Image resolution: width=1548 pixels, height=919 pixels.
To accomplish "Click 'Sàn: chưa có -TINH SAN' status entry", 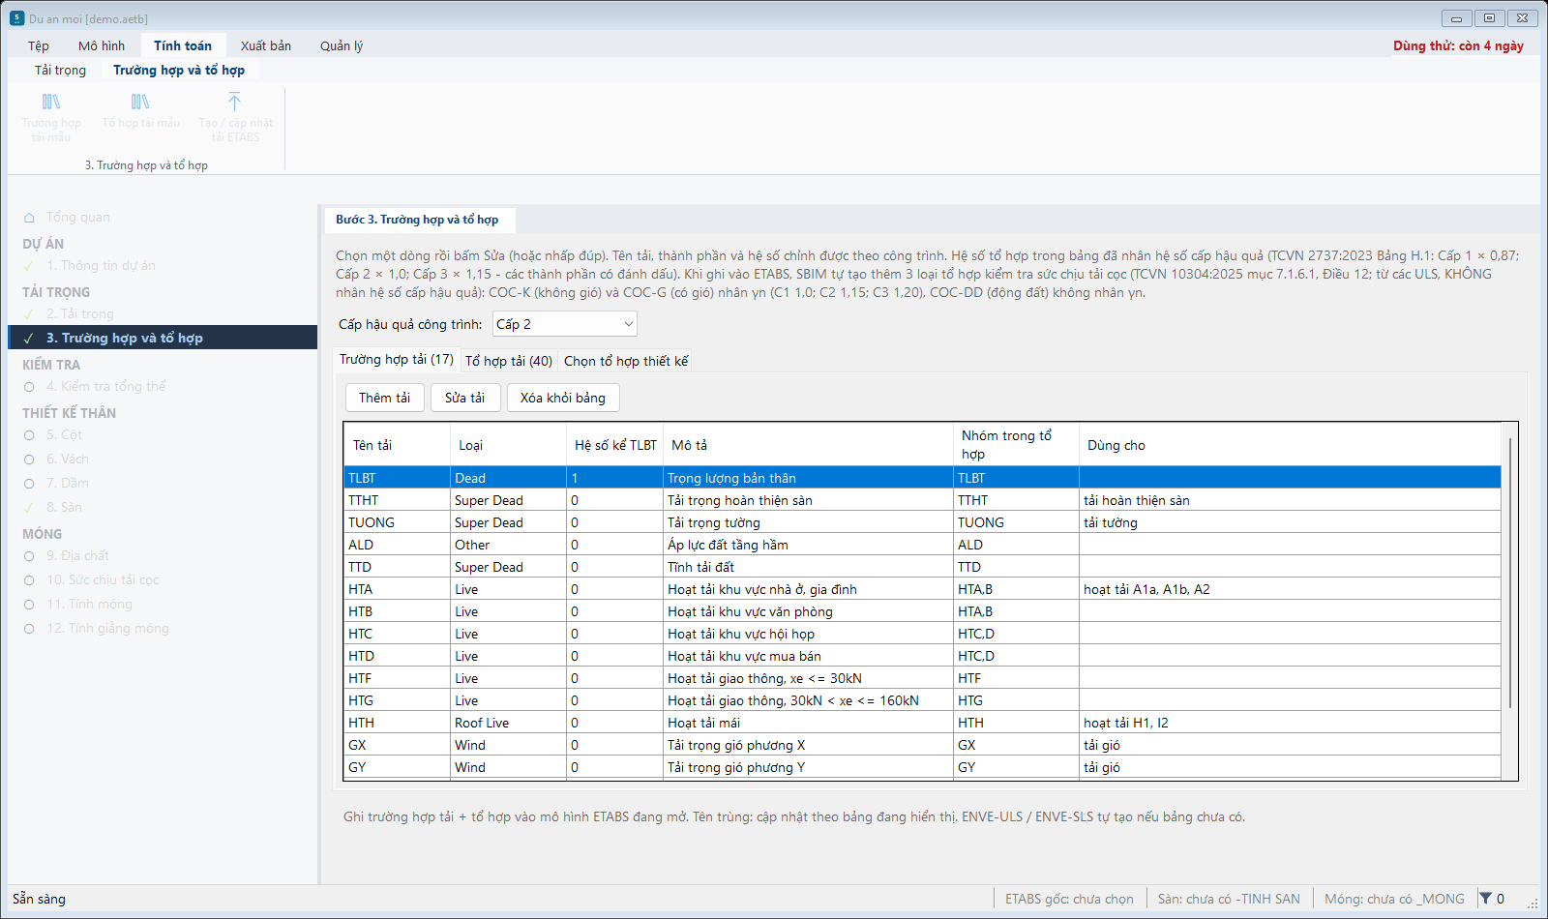I will point(1229,899).
